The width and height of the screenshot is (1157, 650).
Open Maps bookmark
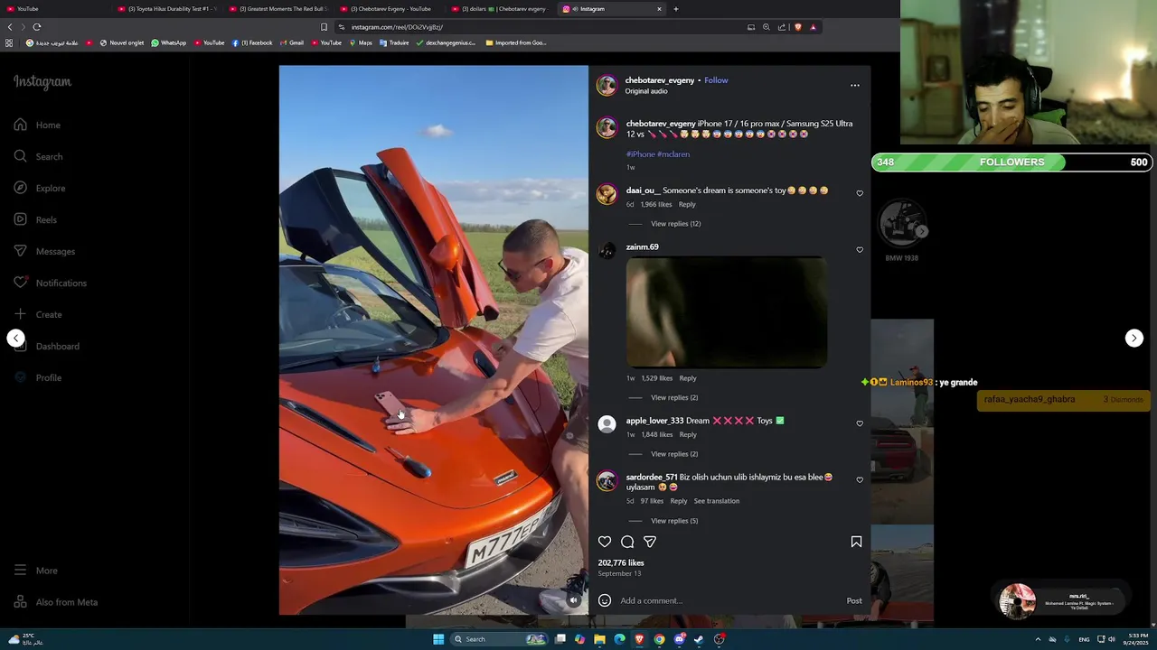point(361,42)
